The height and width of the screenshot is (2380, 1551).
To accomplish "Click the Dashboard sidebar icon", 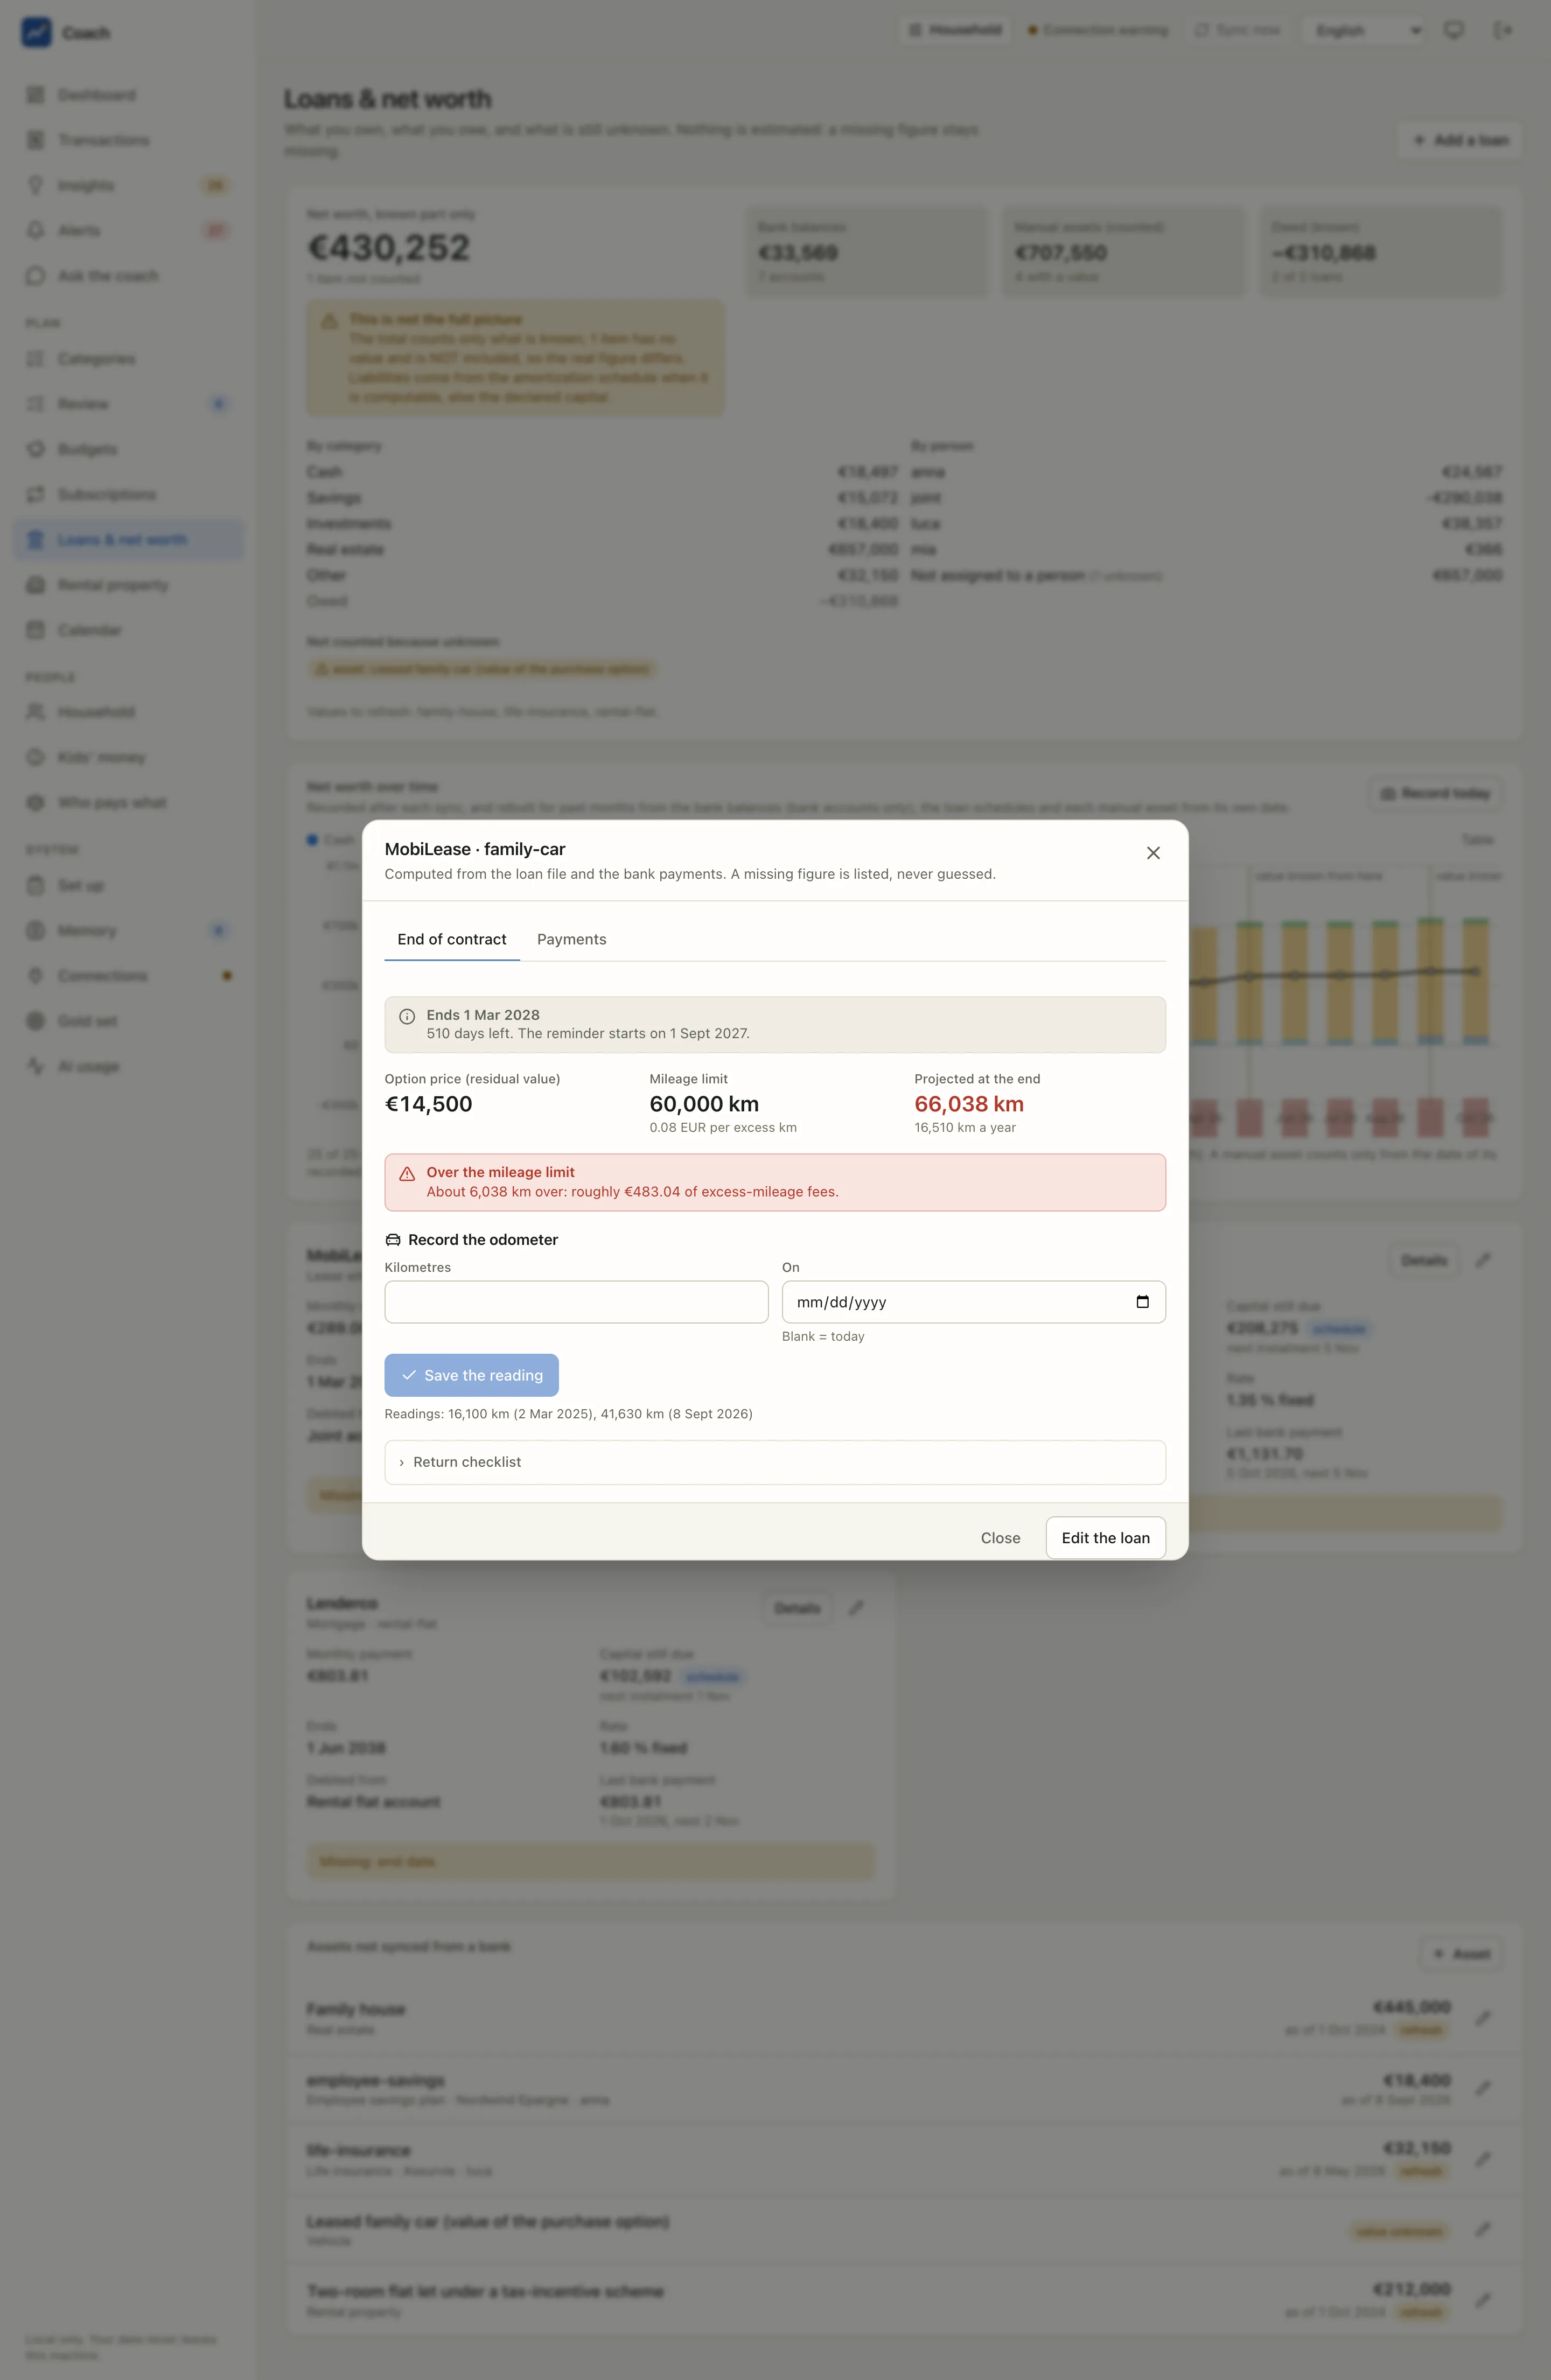I will (x=36, y=95).
